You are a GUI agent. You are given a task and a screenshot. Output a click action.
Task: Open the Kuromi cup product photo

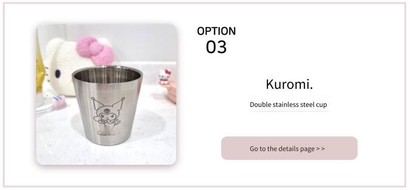[x=106, y=95]
